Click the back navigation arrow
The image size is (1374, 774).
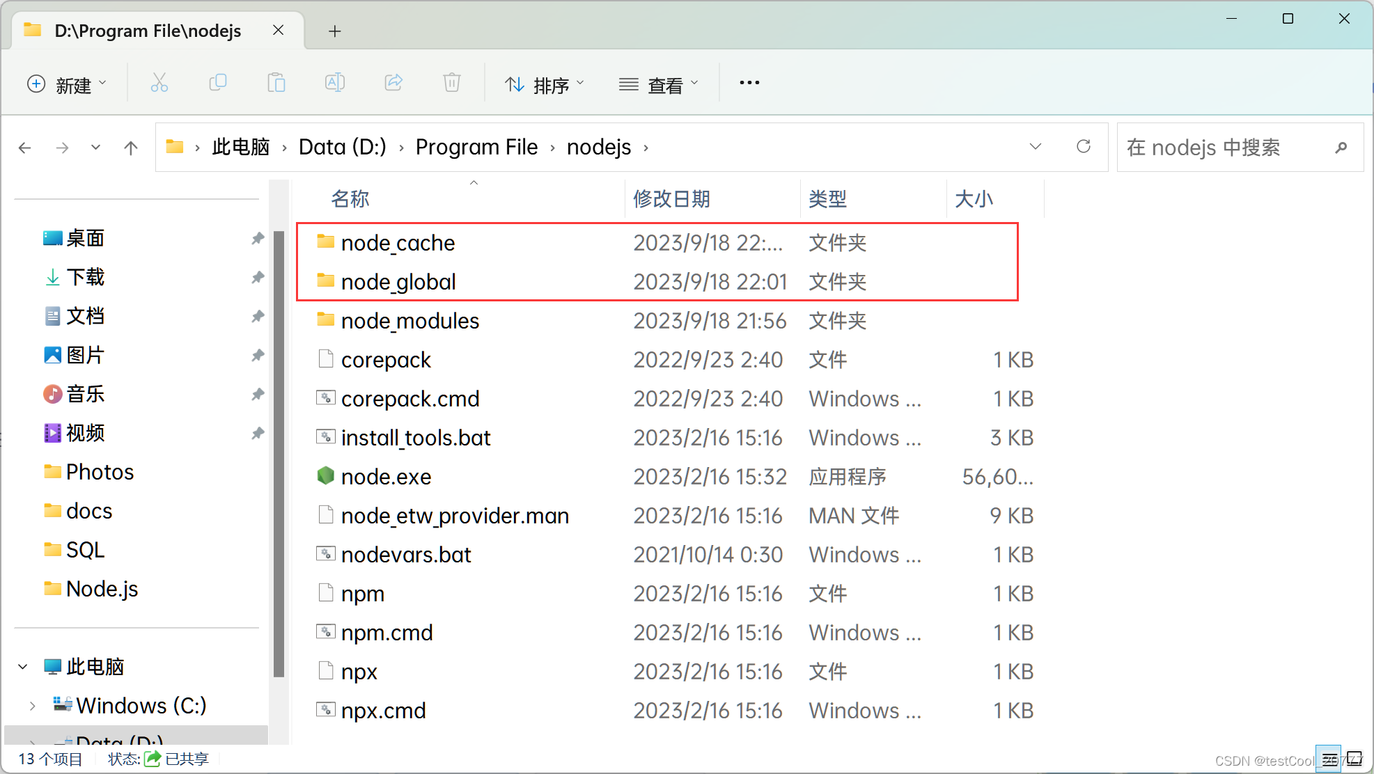[25, 148]
